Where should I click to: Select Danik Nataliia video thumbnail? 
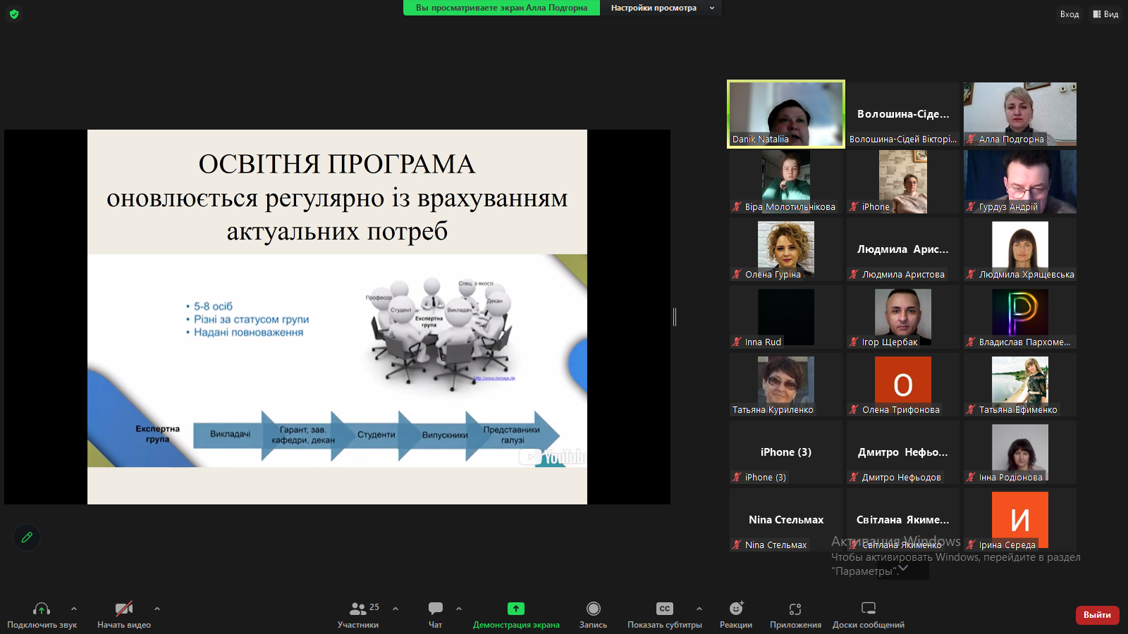pyautogui.click(x=786, y=114)
